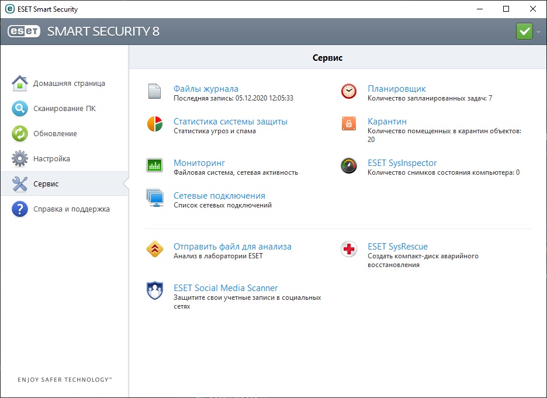
Task: Open the Карантин link
Action: (x=387, y=122)
